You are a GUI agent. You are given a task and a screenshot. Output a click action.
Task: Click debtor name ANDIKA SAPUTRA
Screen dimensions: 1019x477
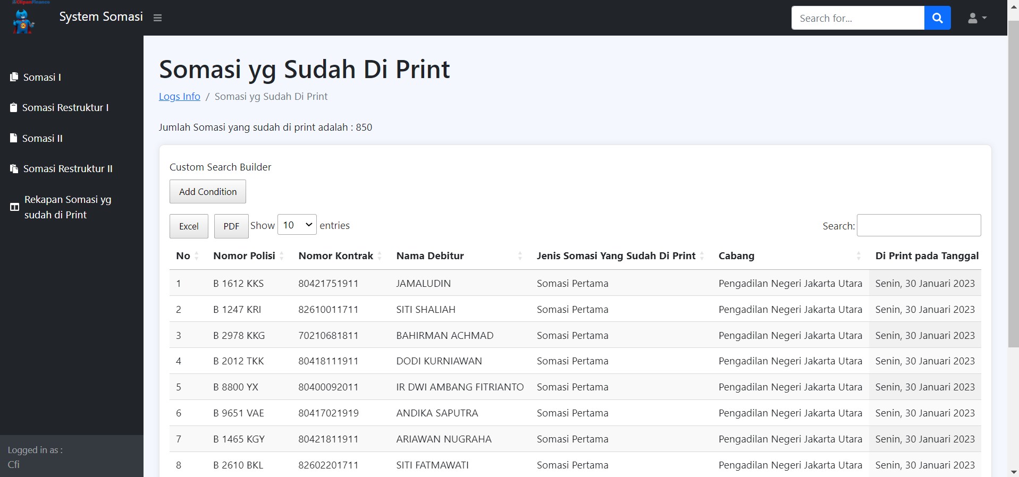[x=437, y=413]
